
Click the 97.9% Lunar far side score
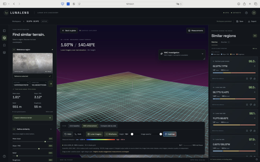pos(252,139)
